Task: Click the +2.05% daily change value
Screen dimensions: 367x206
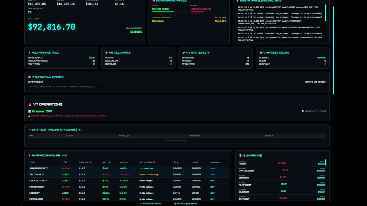Action: tap(135, 32)
